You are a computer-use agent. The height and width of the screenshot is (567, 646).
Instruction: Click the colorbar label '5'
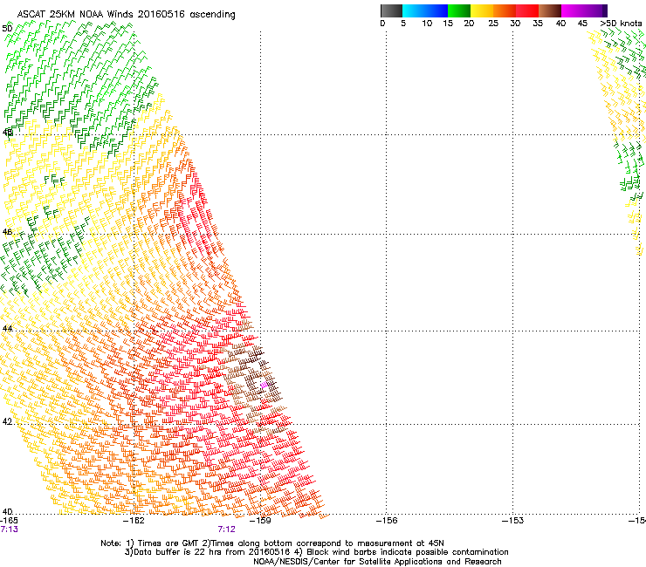403,24
